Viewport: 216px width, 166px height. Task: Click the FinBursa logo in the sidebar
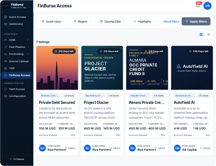click(x=6, y=6)
